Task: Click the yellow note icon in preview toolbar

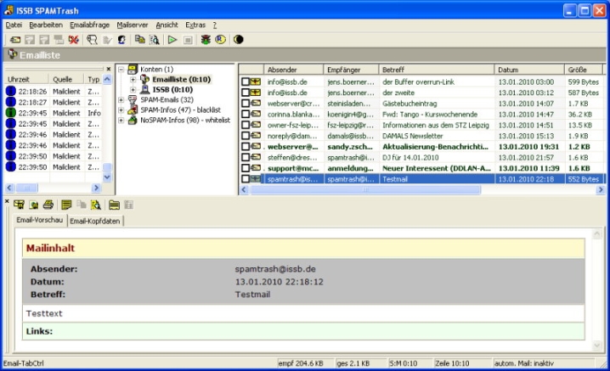Action: 65,205
